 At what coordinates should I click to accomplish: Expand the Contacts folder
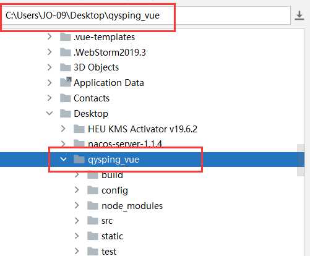[50, 98]
